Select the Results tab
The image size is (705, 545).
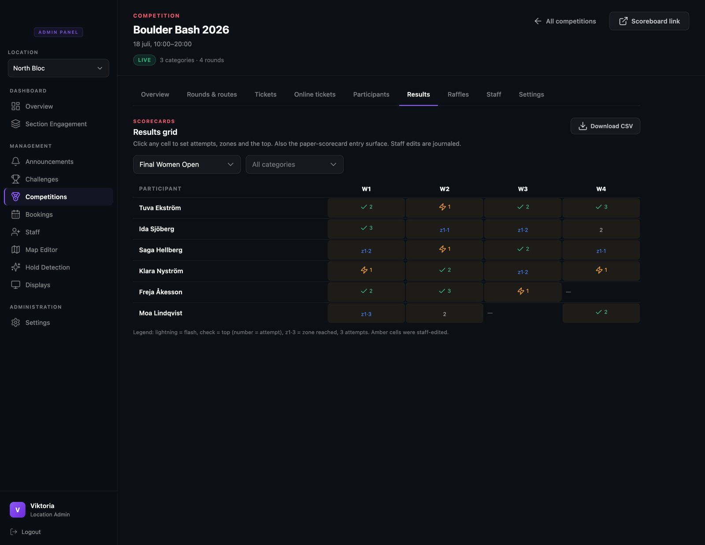419,94
